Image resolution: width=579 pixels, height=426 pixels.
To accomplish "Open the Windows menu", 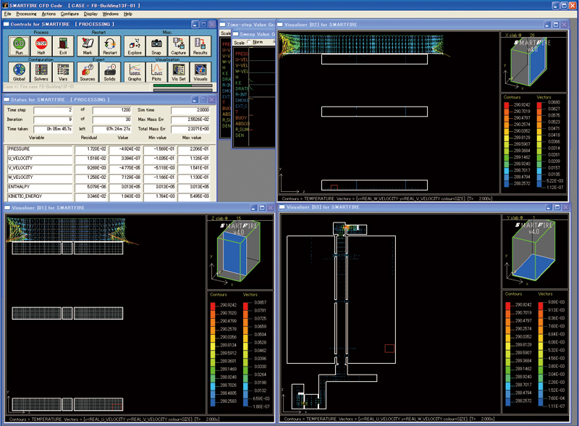I will (x=111, y=14).
